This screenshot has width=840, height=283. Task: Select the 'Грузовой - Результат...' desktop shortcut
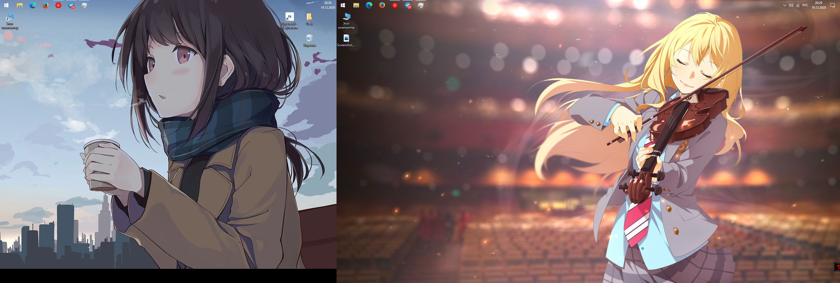coord(289,21)
